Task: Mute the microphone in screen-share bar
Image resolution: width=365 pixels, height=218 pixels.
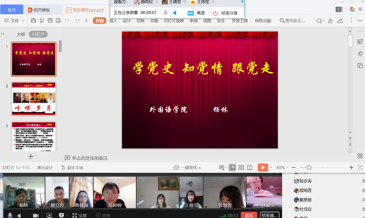Action: [x=165, y=13]
